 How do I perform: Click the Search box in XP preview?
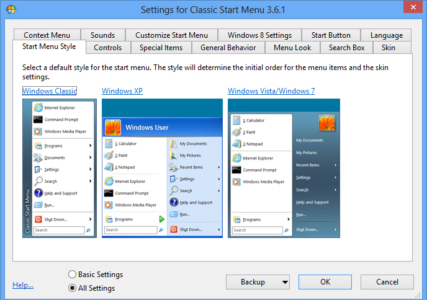click(x=131, y=230)
